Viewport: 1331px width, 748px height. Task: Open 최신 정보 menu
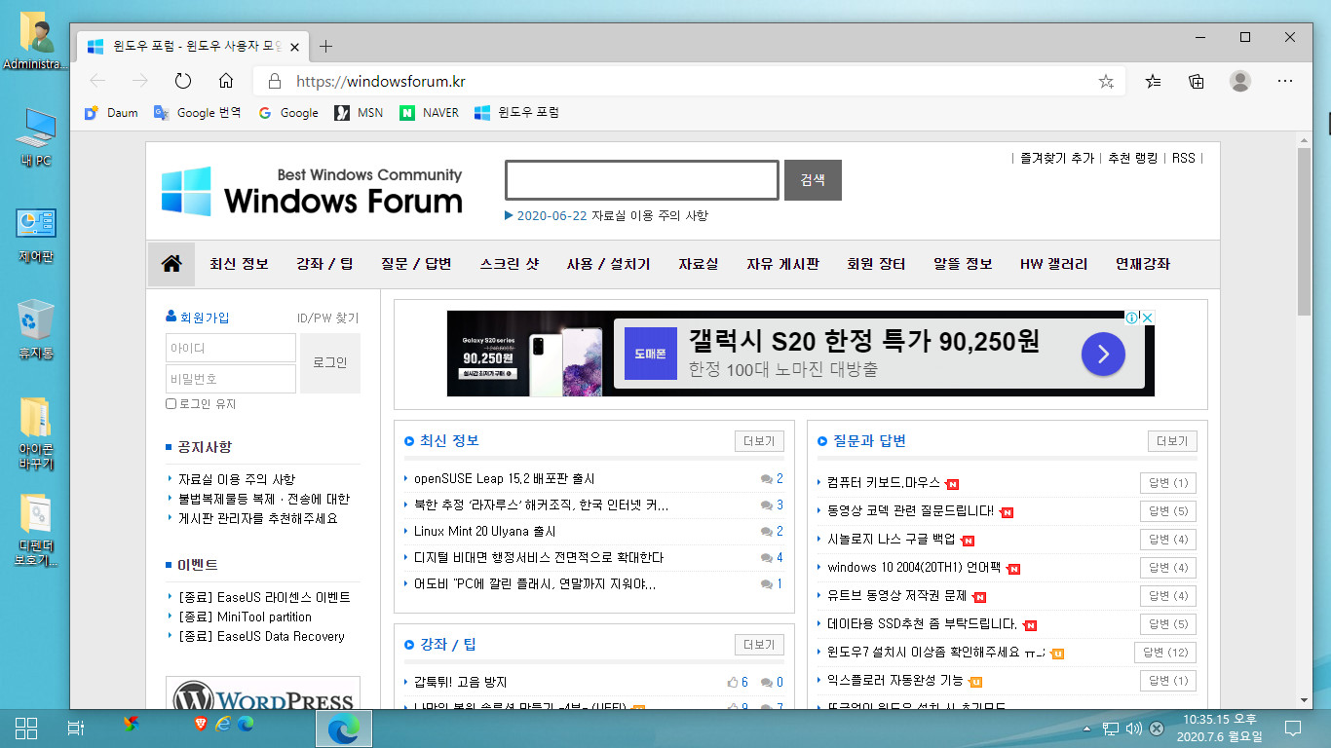(239, 264)
